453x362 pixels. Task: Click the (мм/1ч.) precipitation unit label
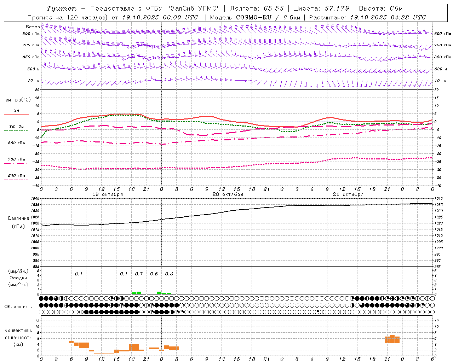click(18, 285)
